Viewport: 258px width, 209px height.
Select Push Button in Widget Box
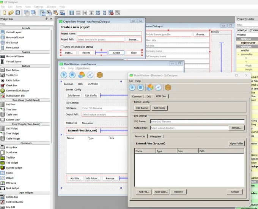pyautogui.click(x=13, y=70)
